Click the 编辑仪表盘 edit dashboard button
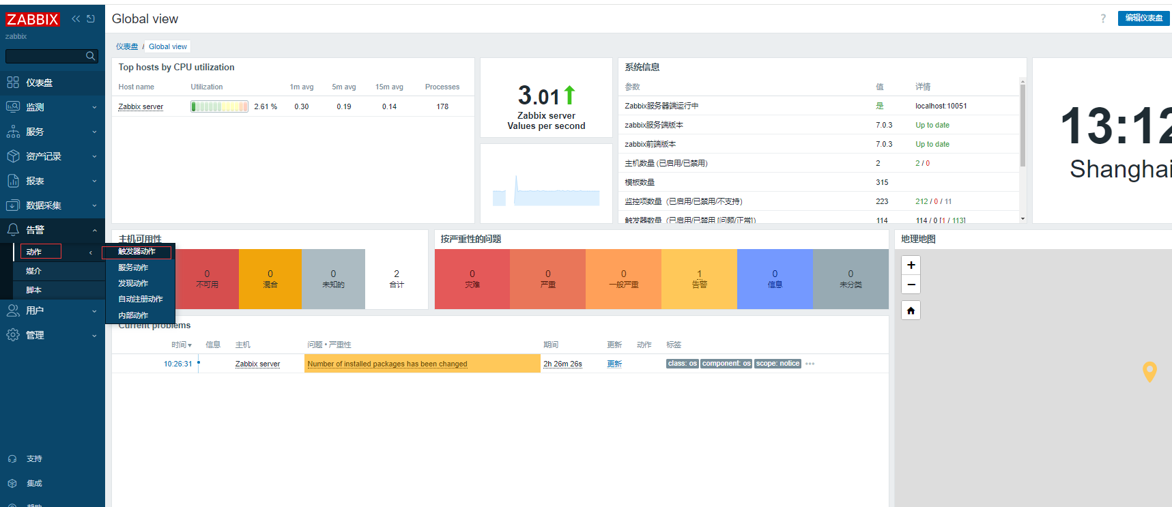The height and width of the screenshot is (507, 1172). 1144,18
